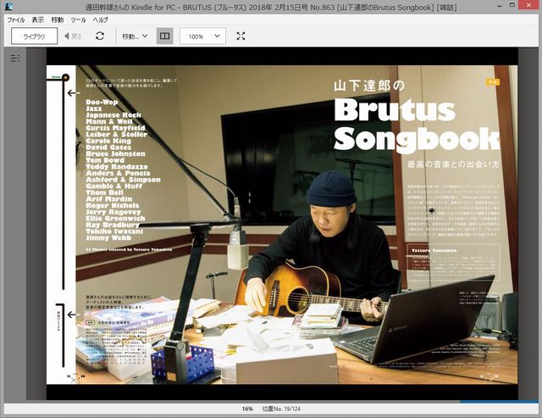This screenshot has height=418, width=542.
Task: Go to the ライブラリ library button
Action: (x=34, y=36)
